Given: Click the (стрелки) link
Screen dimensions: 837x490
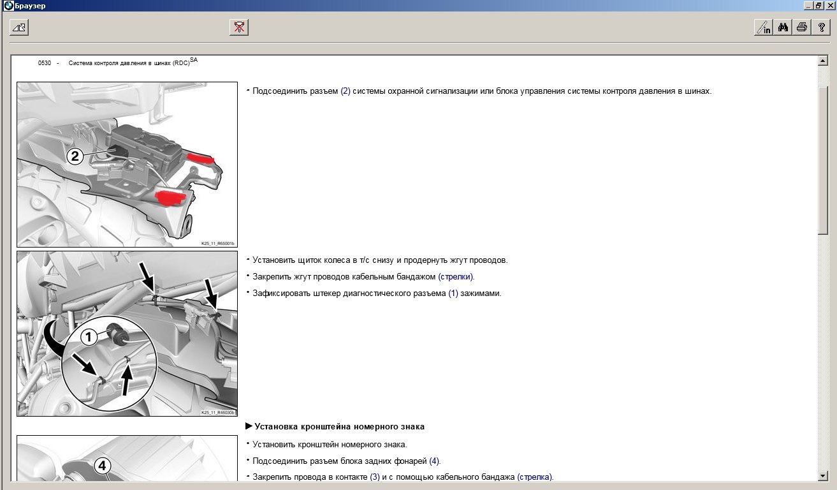Looking at the screenshot, I should click(x=456, y=277).
